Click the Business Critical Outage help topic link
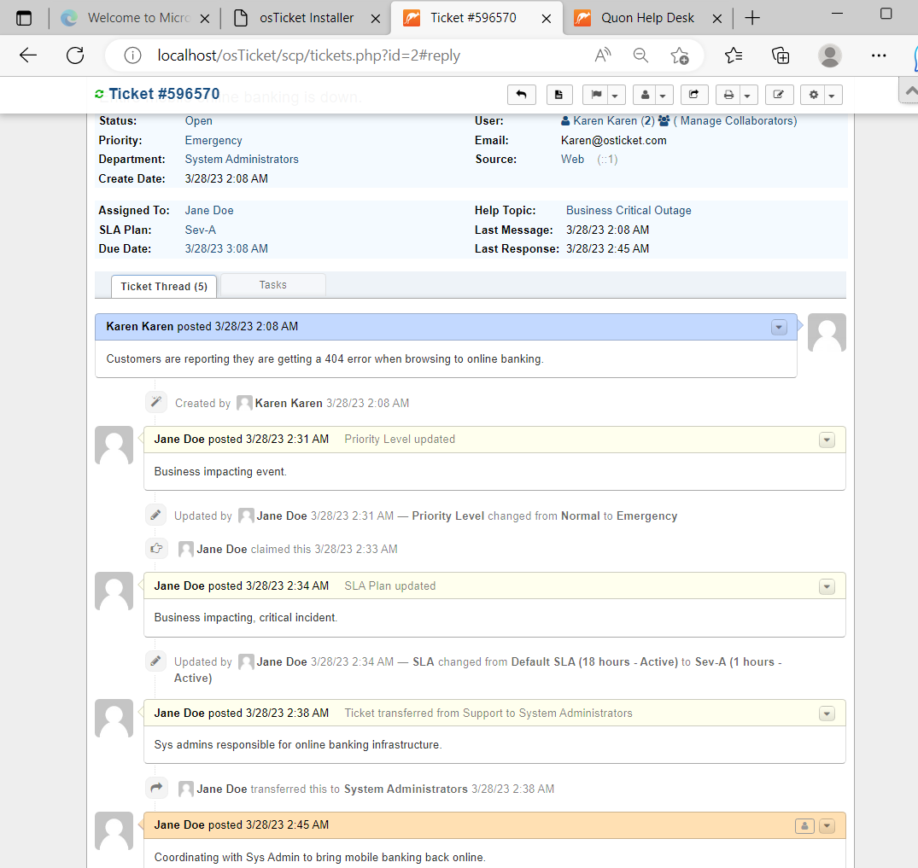This screenshot has height=868, width=918. pyautogui.click(x=629, y=210)
